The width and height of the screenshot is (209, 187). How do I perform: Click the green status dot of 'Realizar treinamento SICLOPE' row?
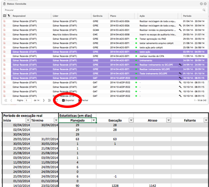(x=136, y=69)
